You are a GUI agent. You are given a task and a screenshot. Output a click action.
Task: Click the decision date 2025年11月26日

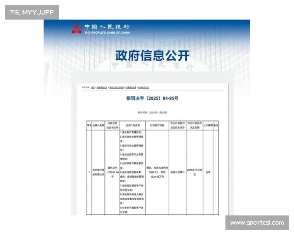(x=195, y=172)
